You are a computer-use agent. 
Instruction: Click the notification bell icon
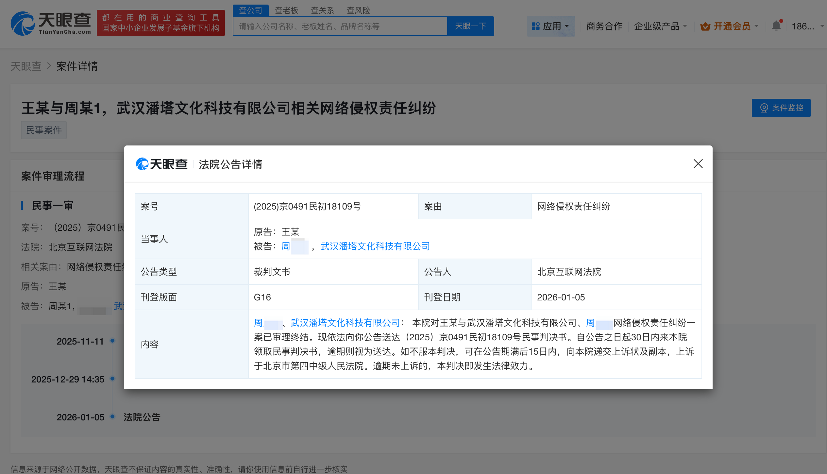[x=776, y=26]
